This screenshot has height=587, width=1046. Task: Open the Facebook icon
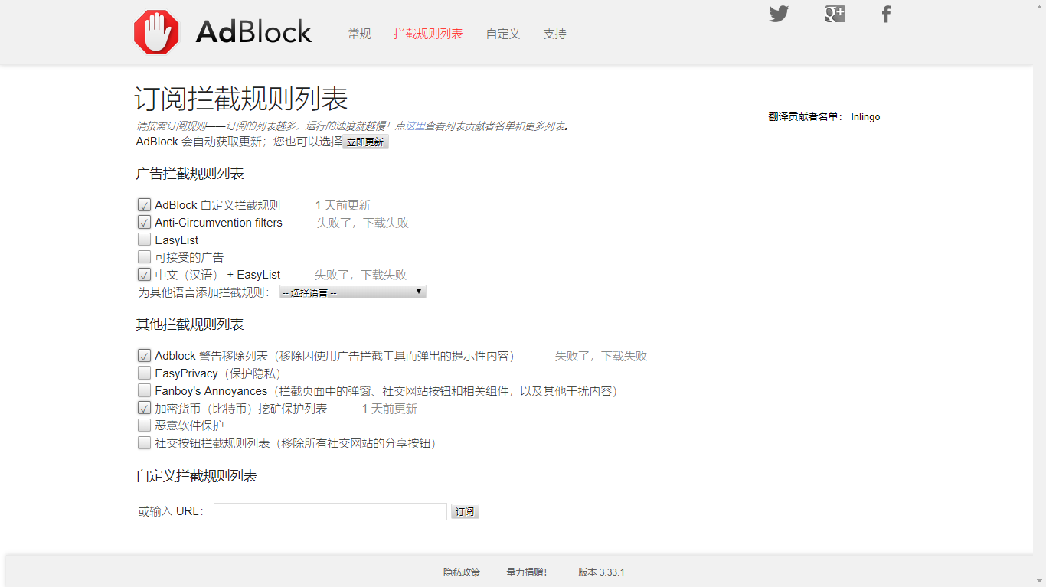(x=886, y=14)
